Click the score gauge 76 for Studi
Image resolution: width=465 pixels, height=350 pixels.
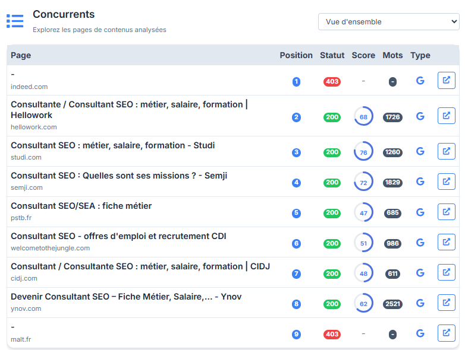(x=363, y=151)
